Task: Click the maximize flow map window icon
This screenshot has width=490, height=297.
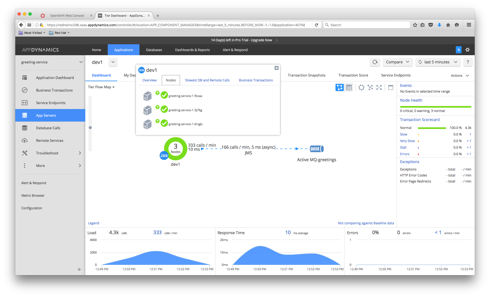Action: pyautogui.click(x=391, y=87)
